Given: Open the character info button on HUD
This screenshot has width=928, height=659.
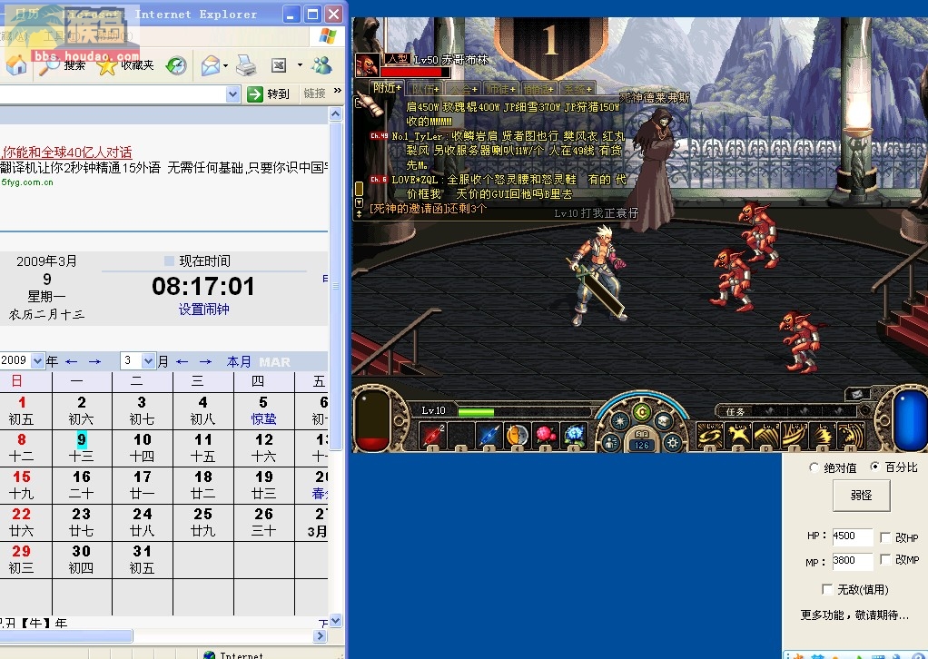Looking at the screenshot, I should click(x=611, y=442).
